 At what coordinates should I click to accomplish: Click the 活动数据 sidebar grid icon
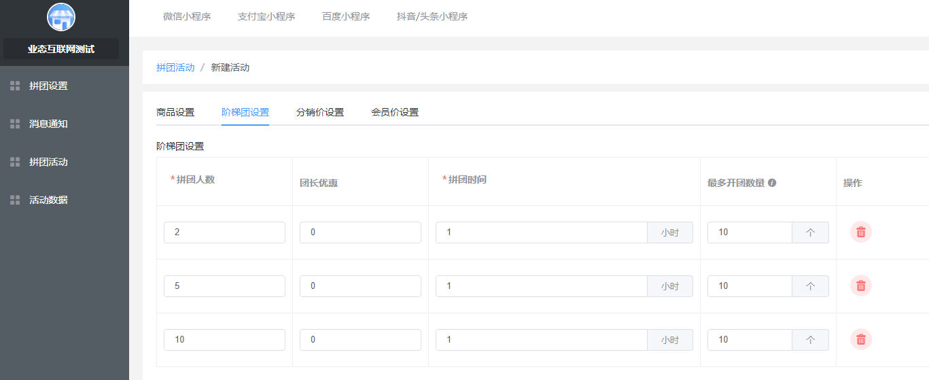click(15, 200)
